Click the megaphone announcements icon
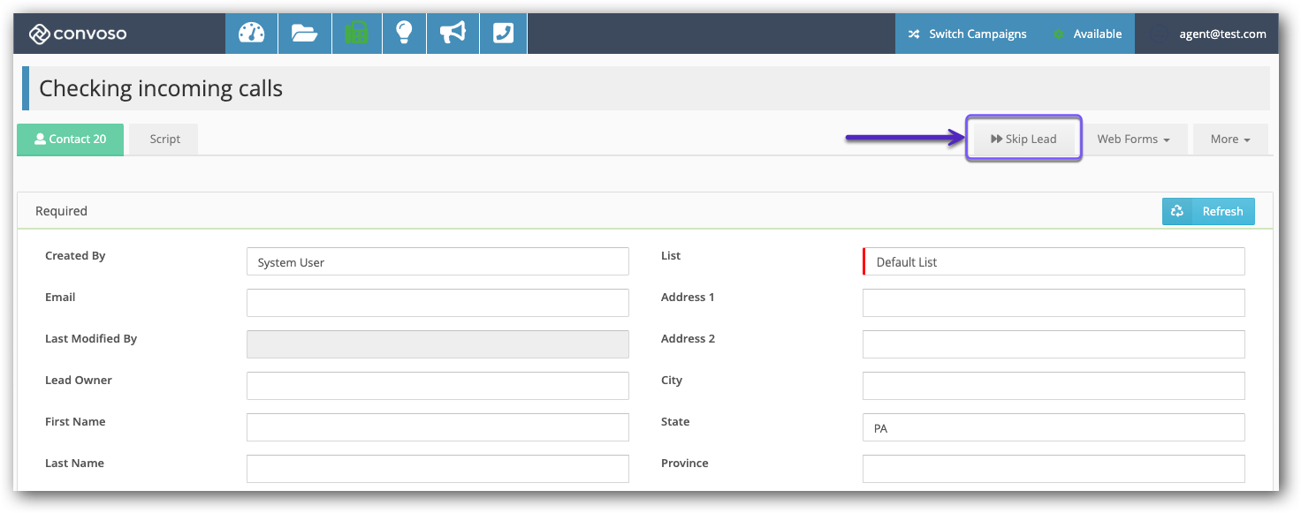Image resolution: width=1301 pixels, height=513 pixels. pos(453,34)
